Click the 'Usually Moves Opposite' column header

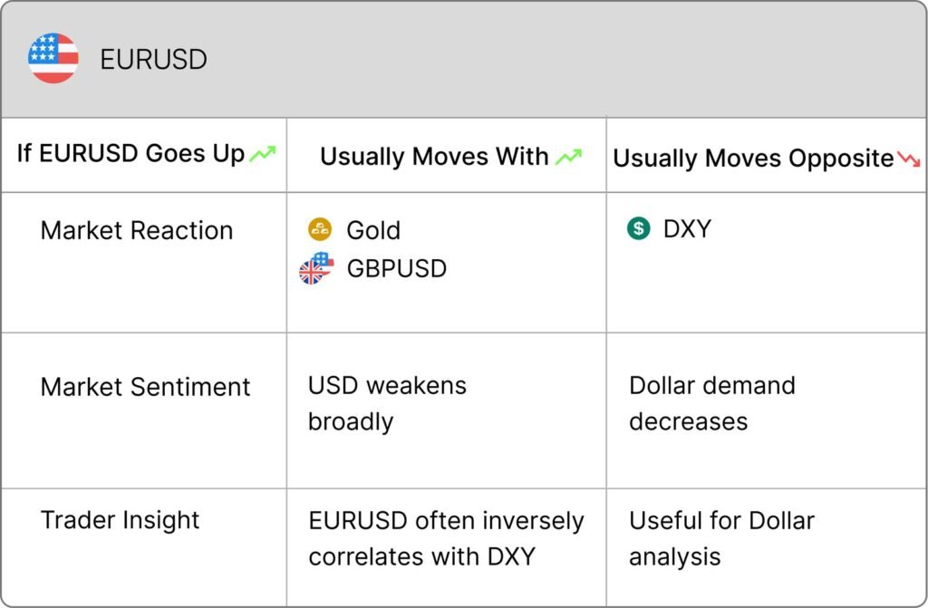click(x=753, y=158)
